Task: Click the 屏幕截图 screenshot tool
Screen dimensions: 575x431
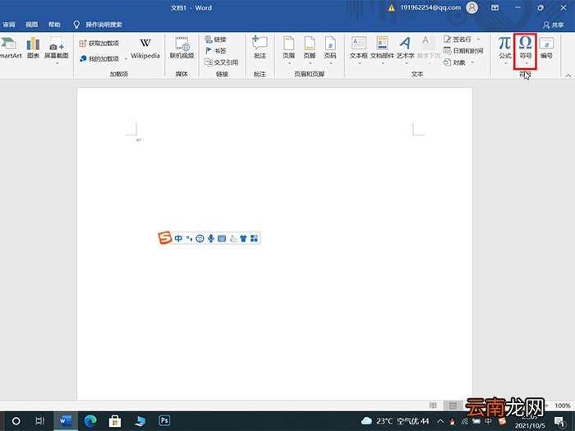Action: [57, 48]
